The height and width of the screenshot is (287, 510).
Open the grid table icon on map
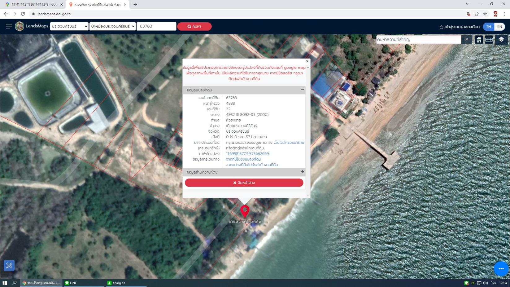(x=489, y=40)
